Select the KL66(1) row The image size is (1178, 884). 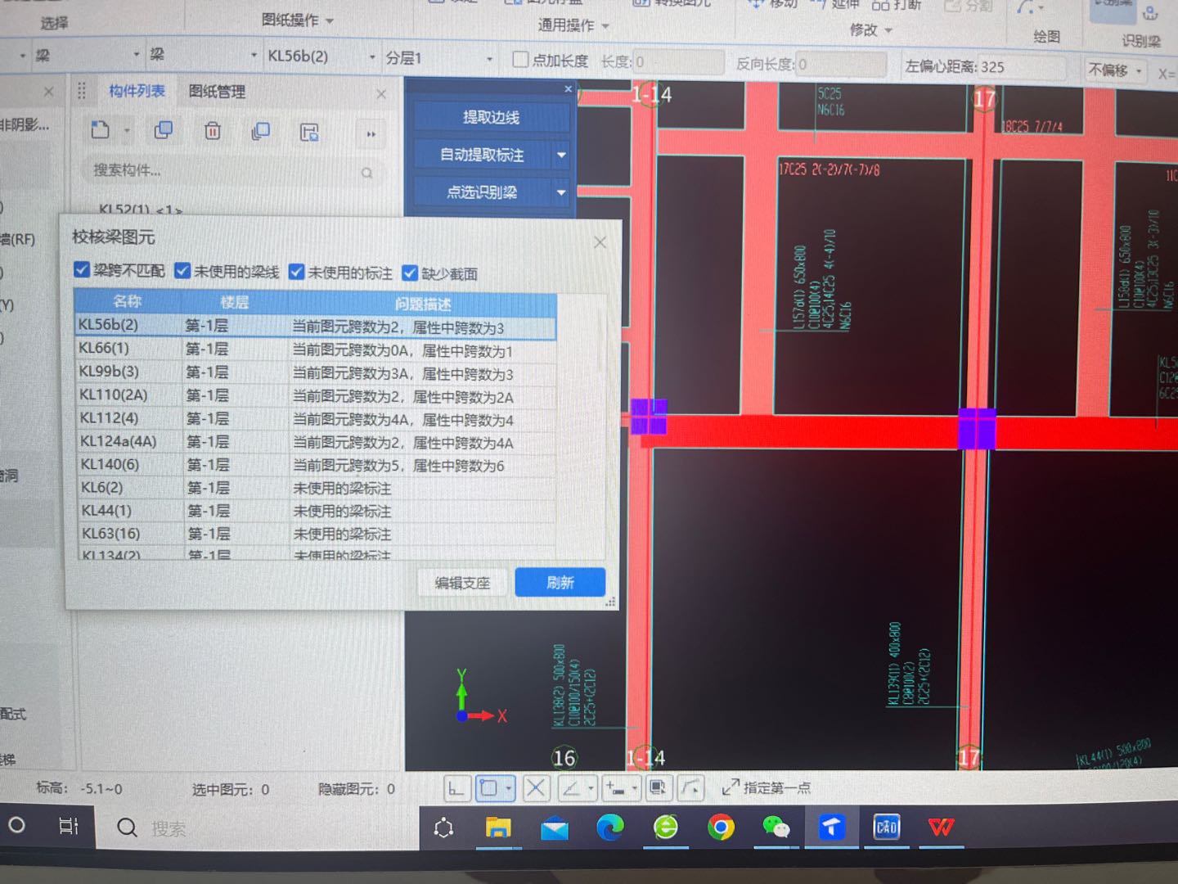pyautogui.click(x=316, y=350)
